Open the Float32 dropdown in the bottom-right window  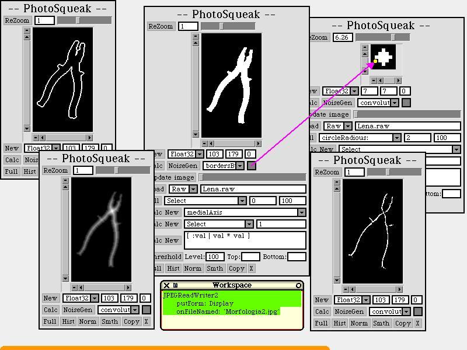point(367,300)
